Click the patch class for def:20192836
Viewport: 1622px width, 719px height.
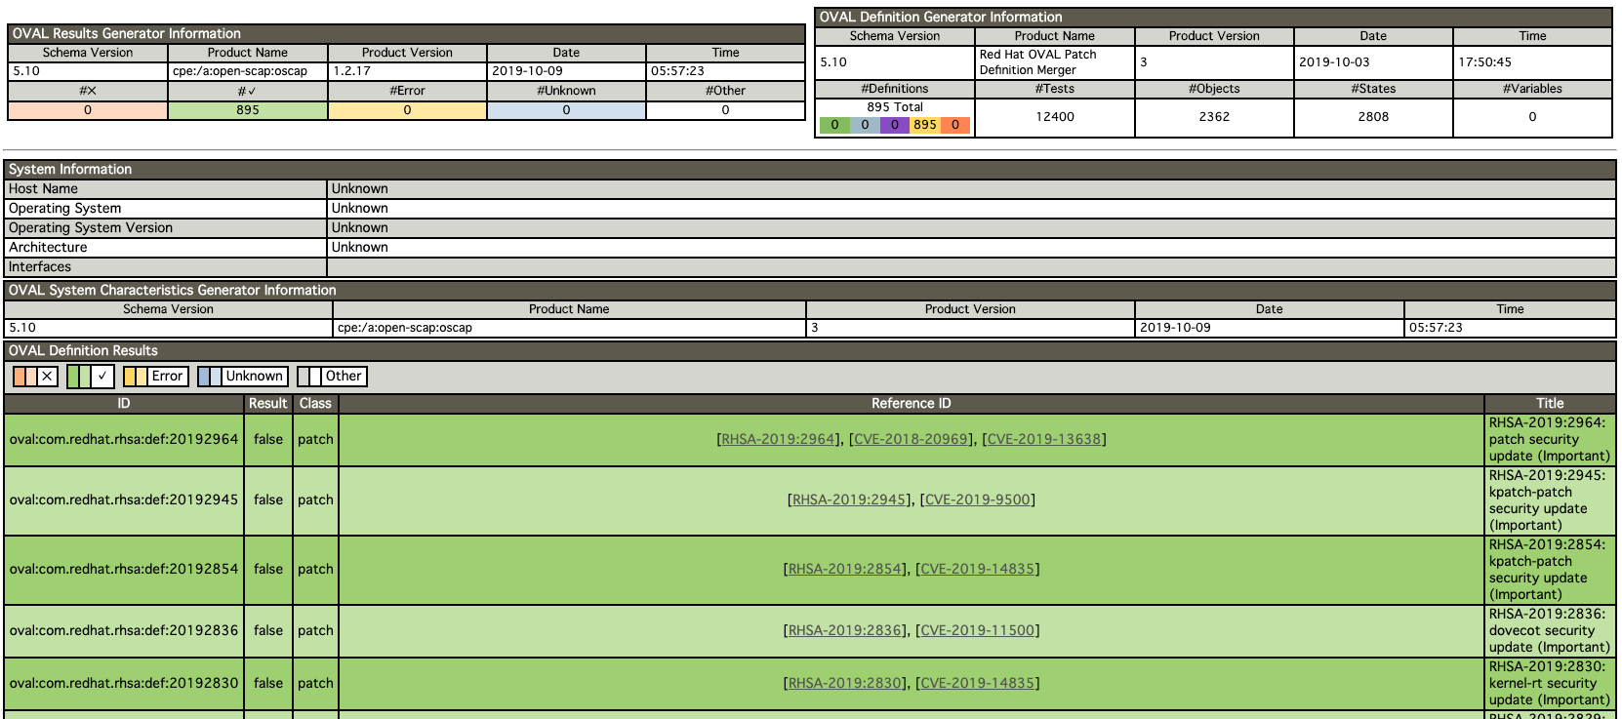pyautogui.click(x=315, y=630)
